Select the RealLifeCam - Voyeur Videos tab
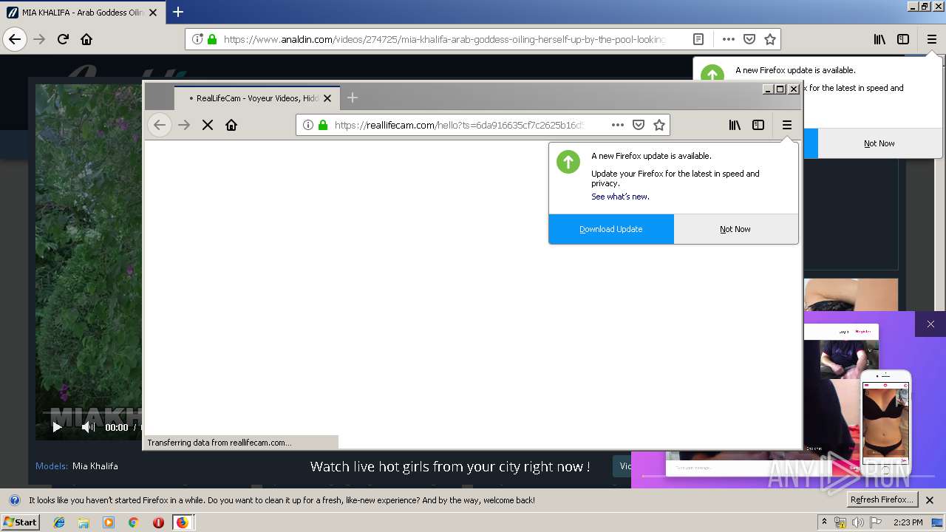 [x=256, y=98]
